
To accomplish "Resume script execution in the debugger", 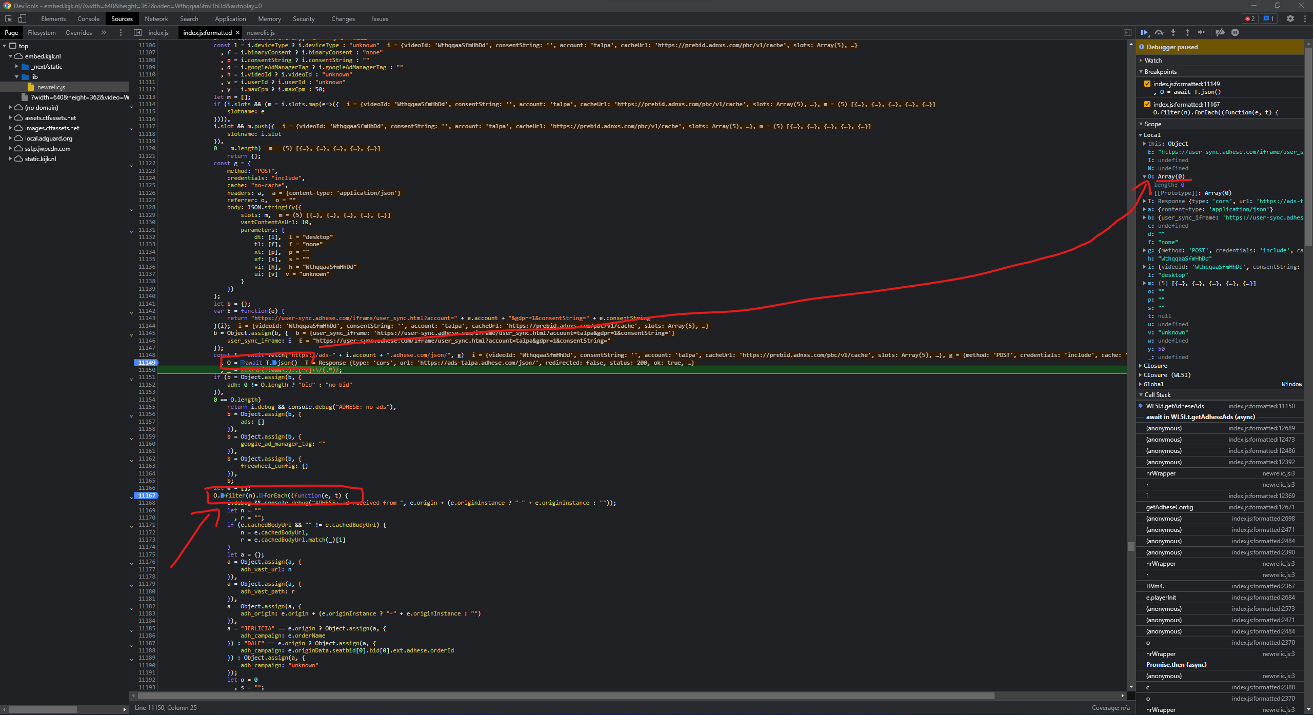I will 1145,32.
